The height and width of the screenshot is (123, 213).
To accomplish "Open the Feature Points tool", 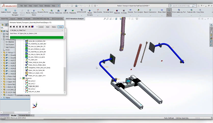I will [34, 13].
